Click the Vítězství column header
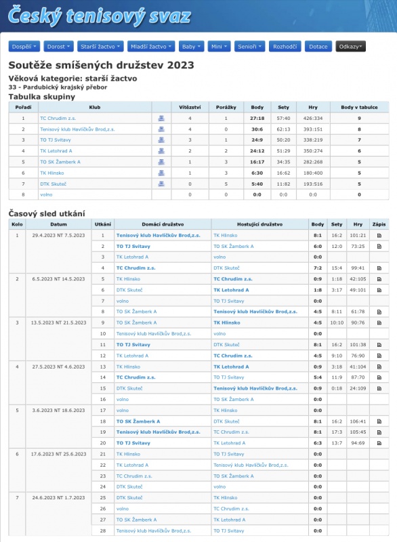Image resolution: width=397 pixels, height=542 pixels. click(x=190, y=107)
